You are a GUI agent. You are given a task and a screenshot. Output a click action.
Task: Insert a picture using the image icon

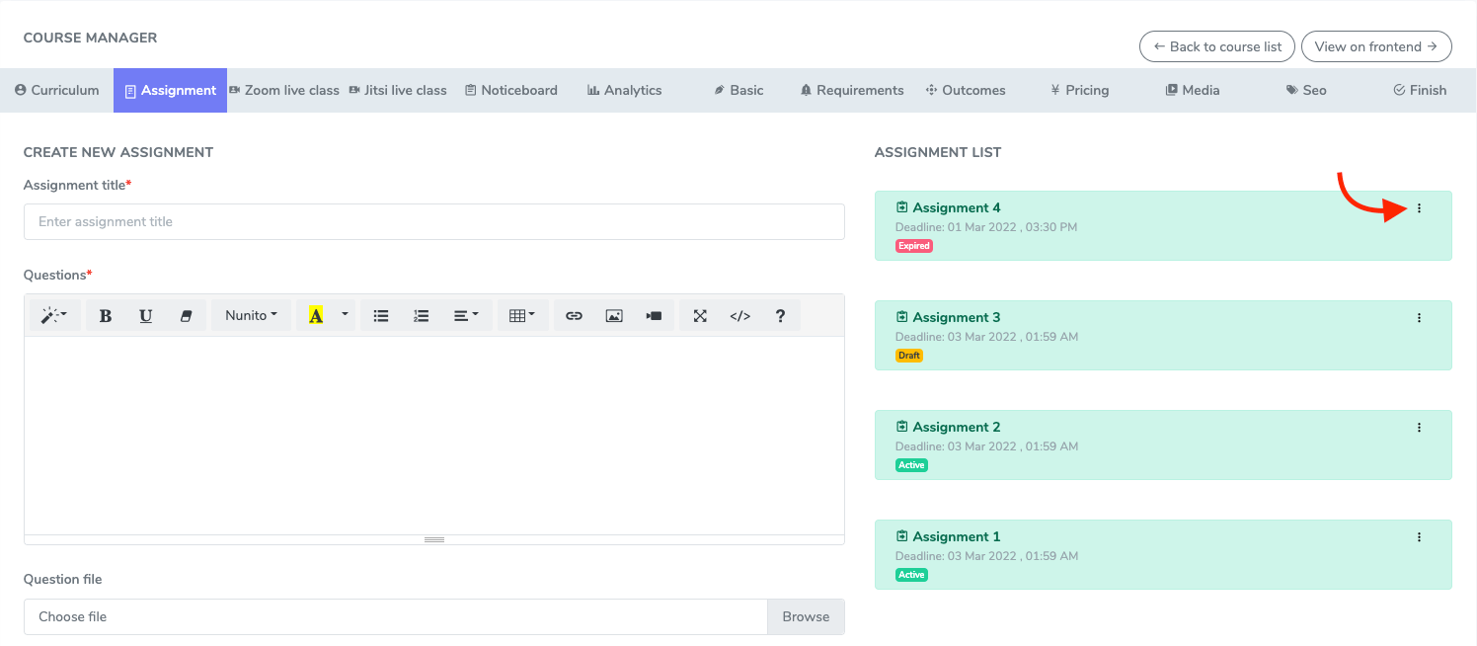click(x=614, y=316)
